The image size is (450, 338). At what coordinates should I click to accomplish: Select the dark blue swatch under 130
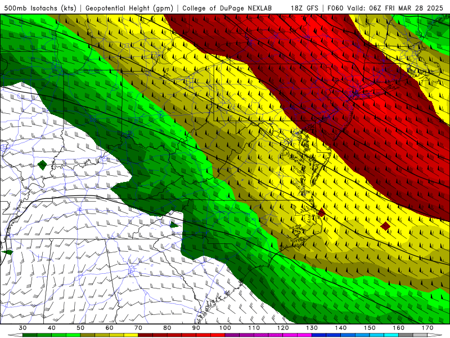[x=319, y=336]
